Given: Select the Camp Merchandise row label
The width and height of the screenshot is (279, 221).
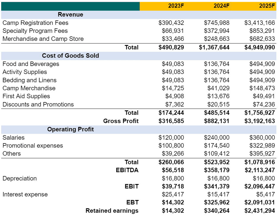Looking at the screenshot, I should point(29,88).
